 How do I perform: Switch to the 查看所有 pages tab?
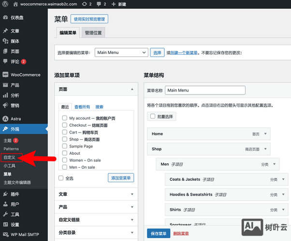coord(82,107)
